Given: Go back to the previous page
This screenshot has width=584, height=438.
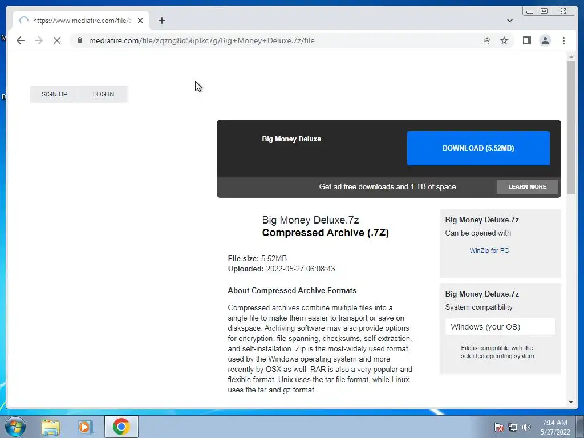Looking at the screenshot, I should [x=21, y=40].
